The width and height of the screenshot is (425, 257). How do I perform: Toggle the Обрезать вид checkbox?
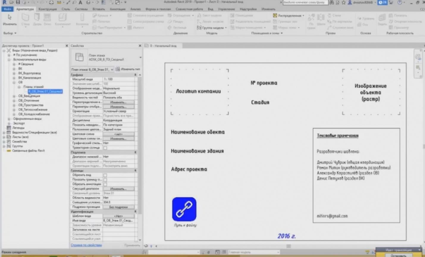[105, 175]
